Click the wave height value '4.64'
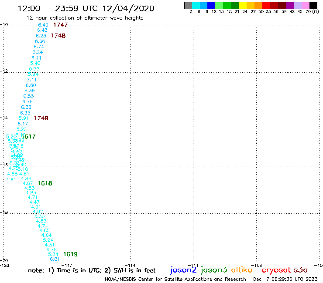The height and width of the screenshot is (283, 323). point(46,235)
